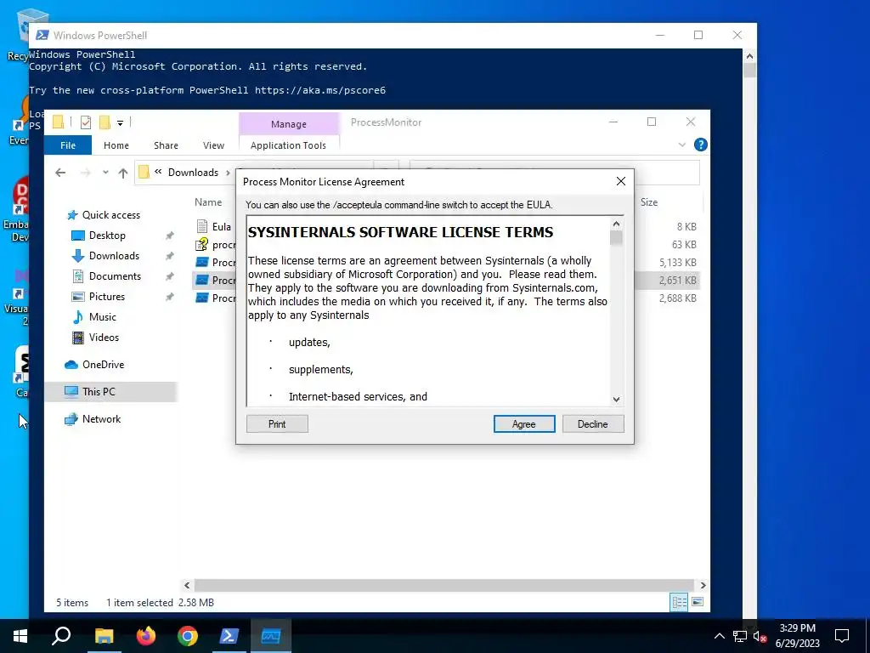This screenshot has width=870, height=653.
Task: Click the New folder quick access icon
Action: tap(105, 122)
